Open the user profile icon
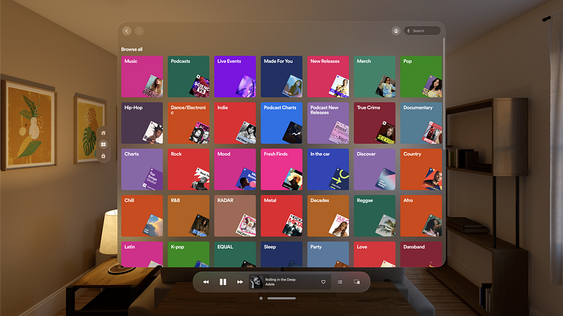Viewport: 563px width, 316px height. (396, 31)
